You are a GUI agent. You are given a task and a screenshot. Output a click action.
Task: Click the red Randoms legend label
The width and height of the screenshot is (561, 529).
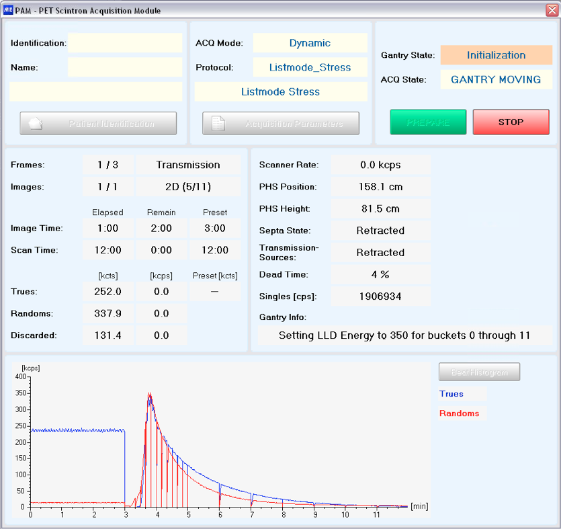(x=460, y=413)
